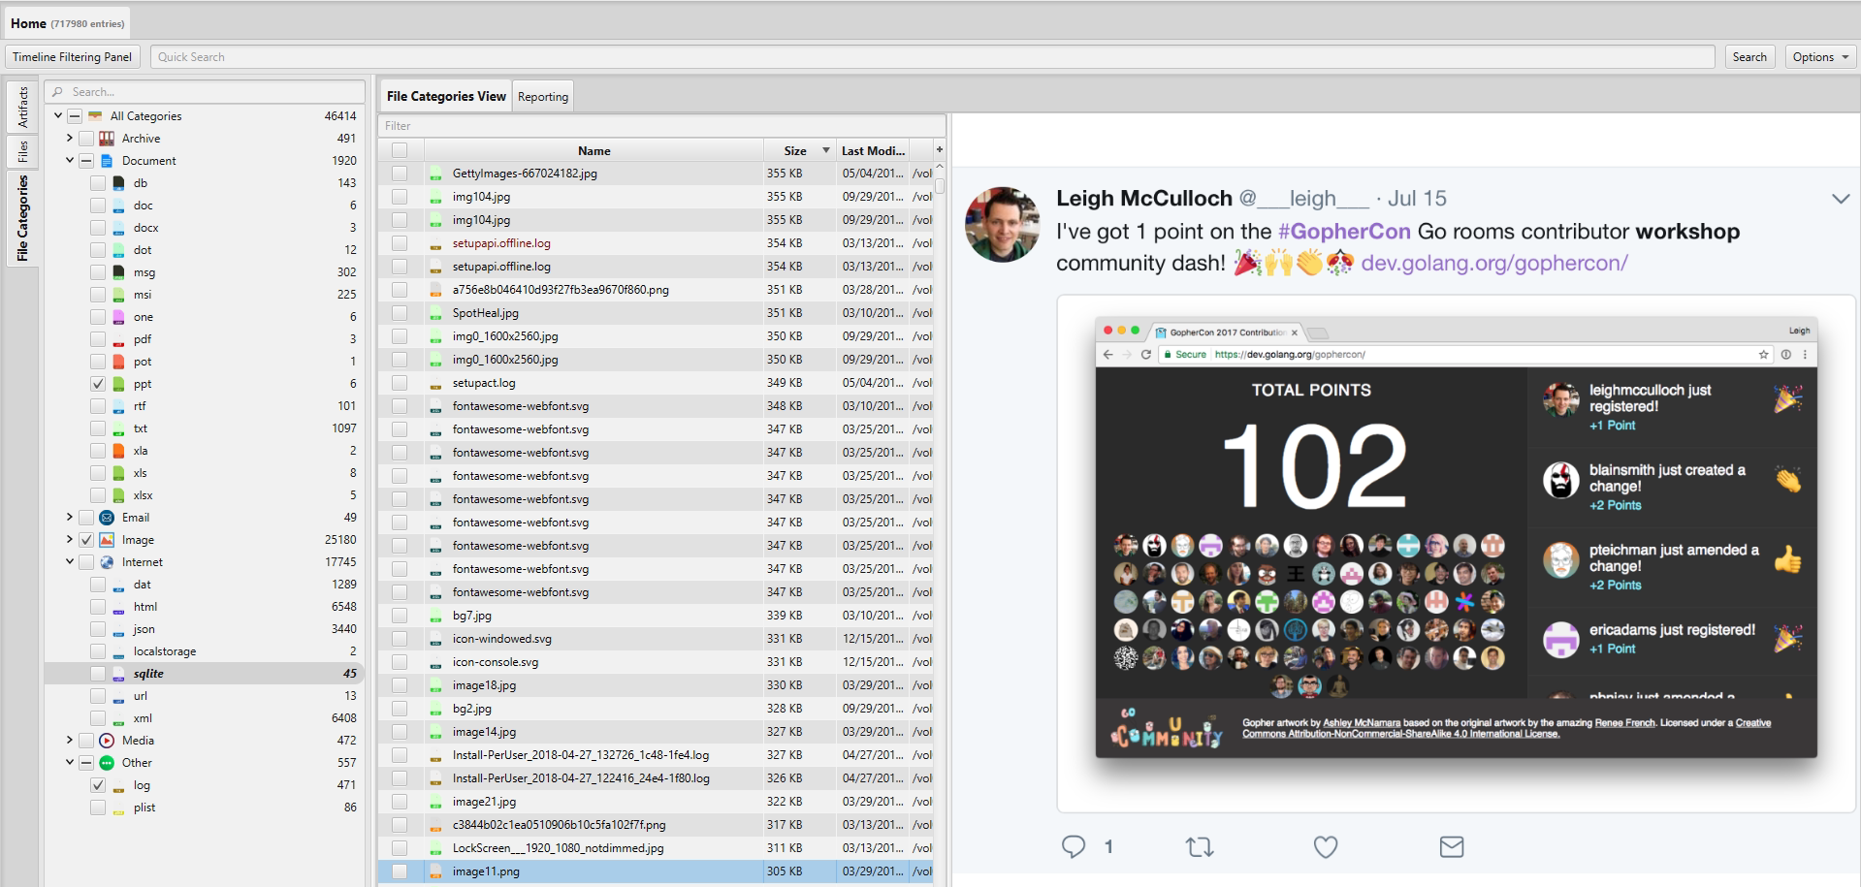Viewport: 1861px width, 887px height.
Task: Click the retweet icon under the tweet
Action: (x=1200, y=847)
